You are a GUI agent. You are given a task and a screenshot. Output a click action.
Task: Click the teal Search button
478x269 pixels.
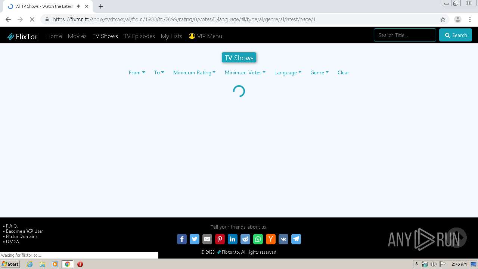[456, 35]
